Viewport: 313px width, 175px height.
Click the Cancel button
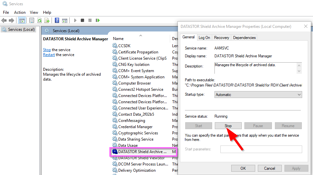click(x=270, y=168)
